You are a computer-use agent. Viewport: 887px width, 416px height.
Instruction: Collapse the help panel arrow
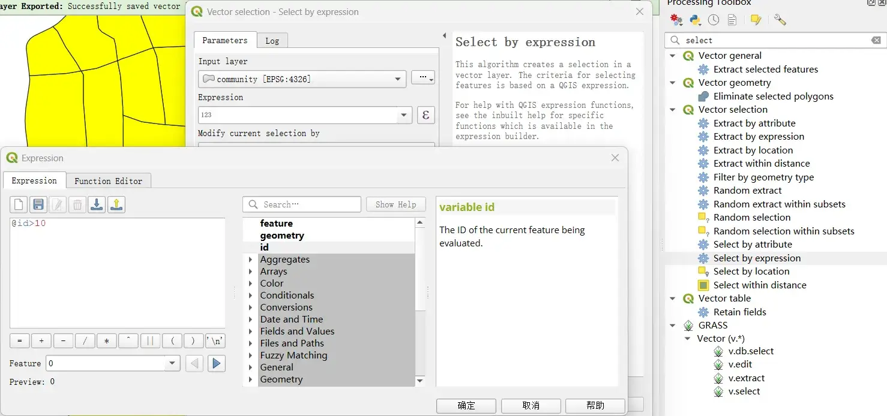click(444, 36)
